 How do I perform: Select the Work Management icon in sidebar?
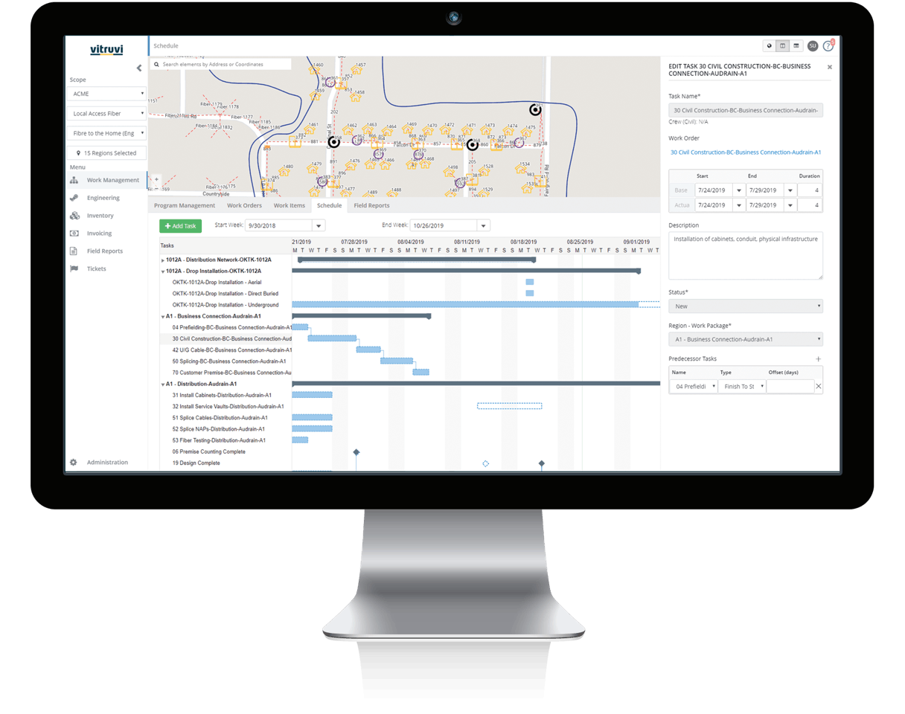pyautogui.click(x=73, y=179)
